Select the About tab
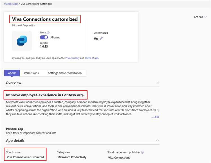 coord(12,73)
